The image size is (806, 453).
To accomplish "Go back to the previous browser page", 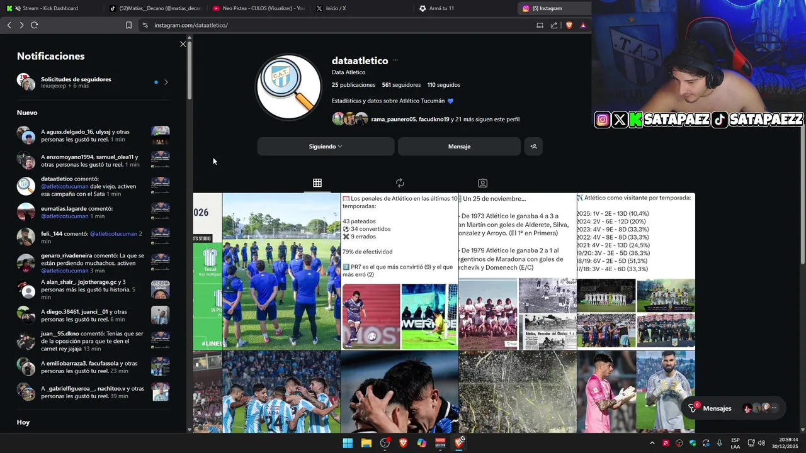I will click(9, 25).
